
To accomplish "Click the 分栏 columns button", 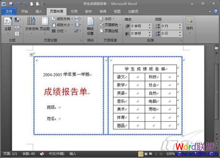I will coord(59,31).
